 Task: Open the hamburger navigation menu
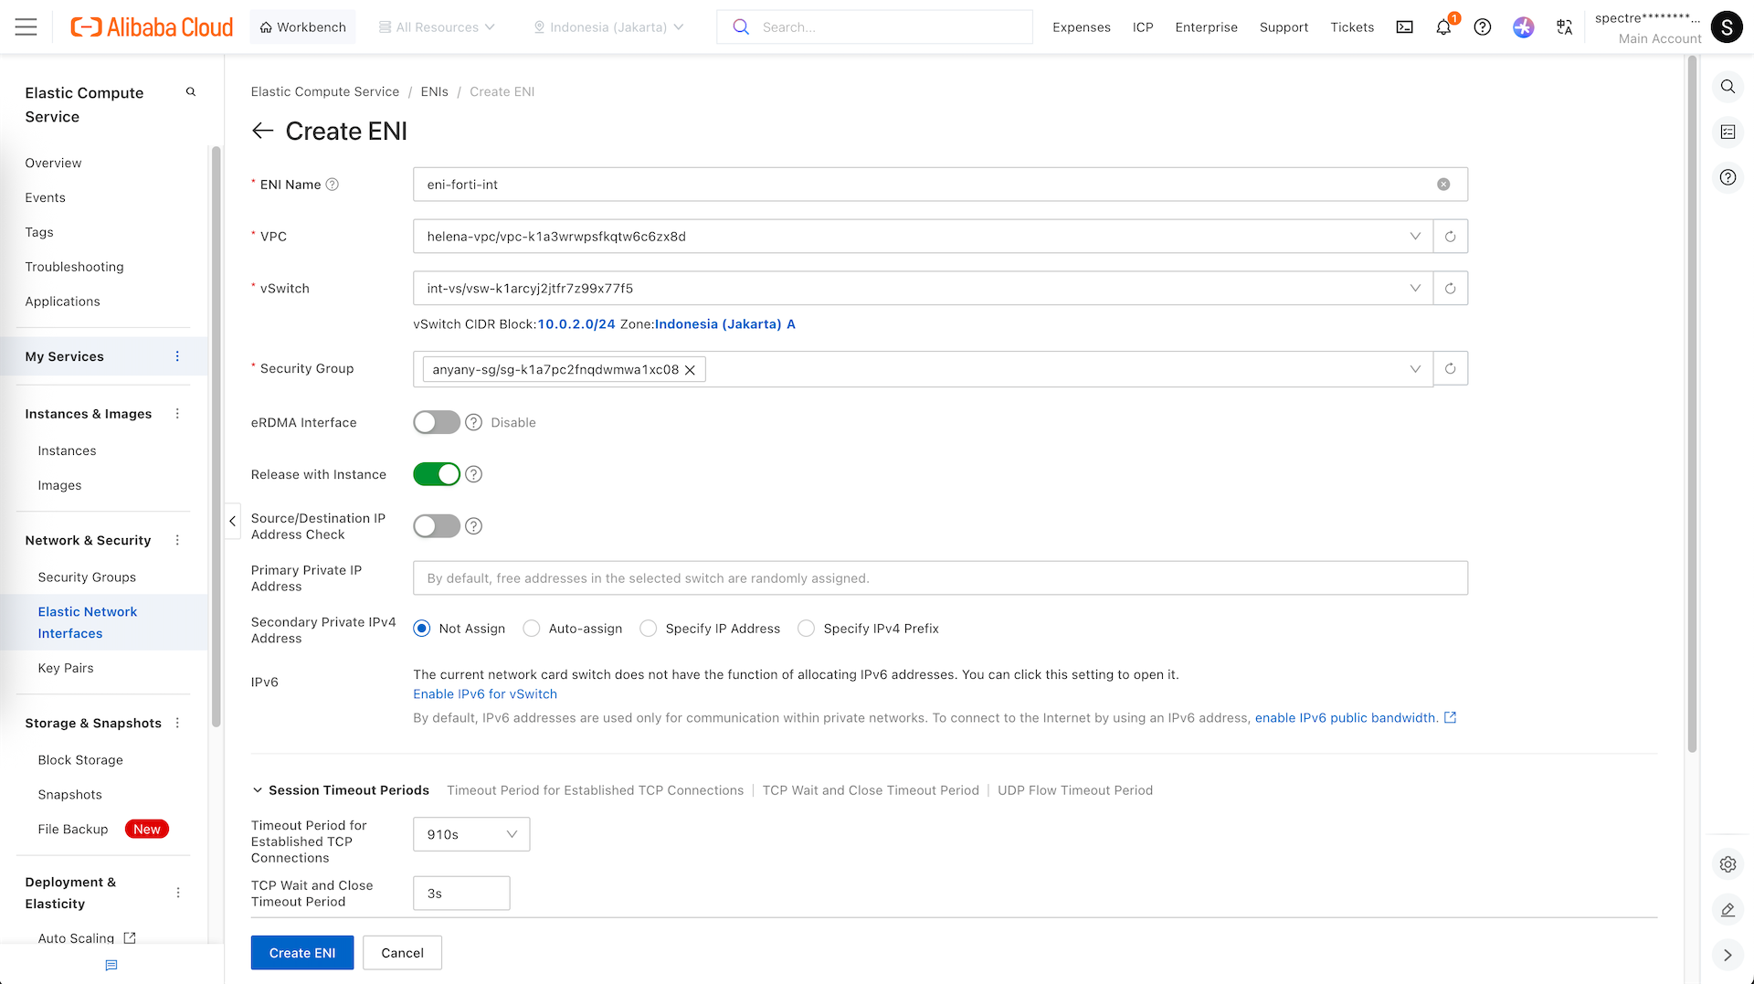click(26, 27)
